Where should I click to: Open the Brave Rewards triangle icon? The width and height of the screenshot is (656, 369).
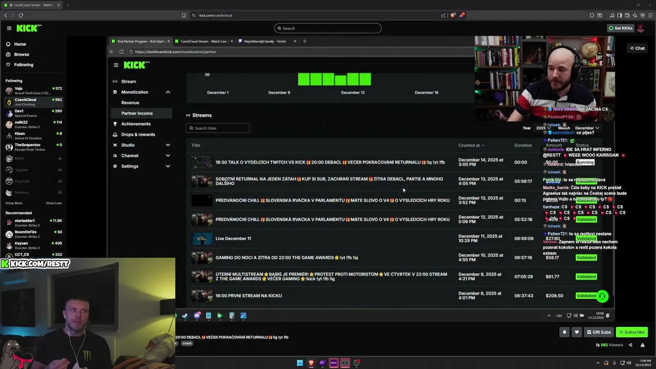pyautogui.click(x=461, y=15)
